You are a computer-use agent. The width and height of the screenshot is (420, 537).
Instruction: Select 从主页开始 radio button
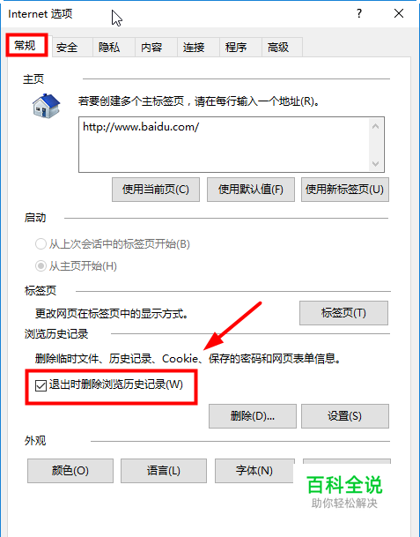tap(41, 266)
